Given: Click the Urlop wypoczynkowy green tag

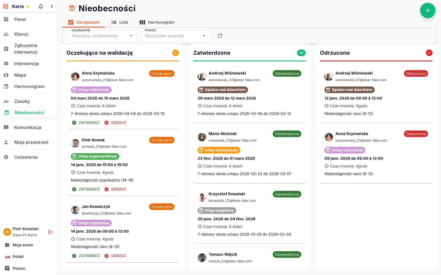Looking at the screenshot, I should (x=95, y=156).
